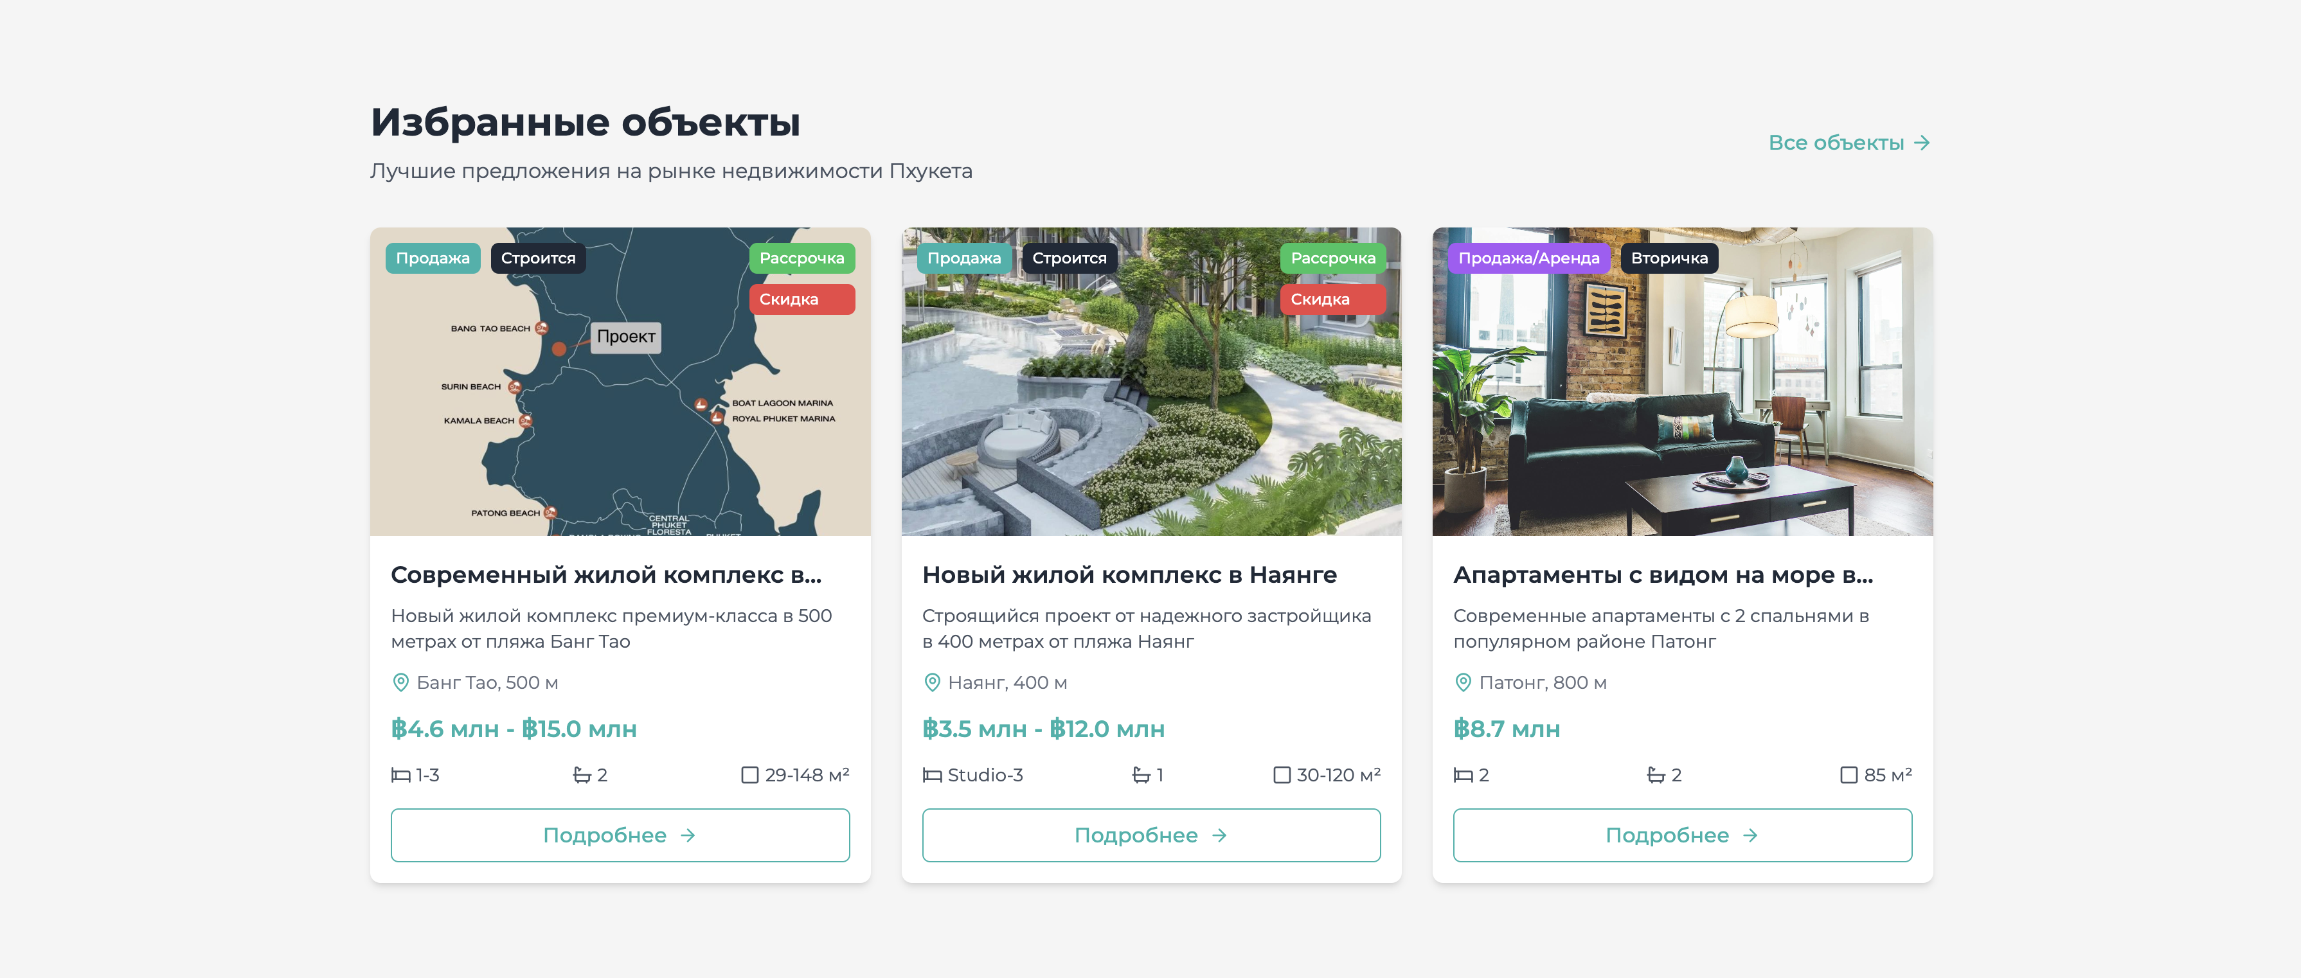Click the area square icon next to 85 м²
This screenshot has height=978, width=2301.
[x=1848, y=775]
